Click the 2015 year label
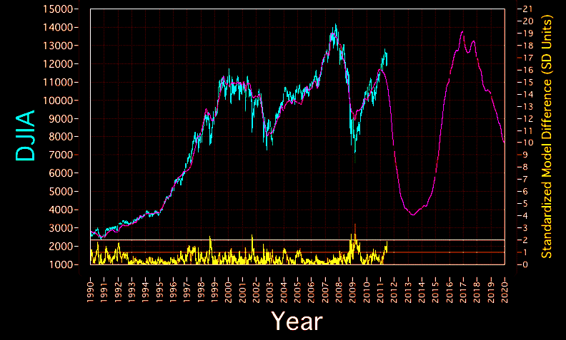 click(436, 292)
